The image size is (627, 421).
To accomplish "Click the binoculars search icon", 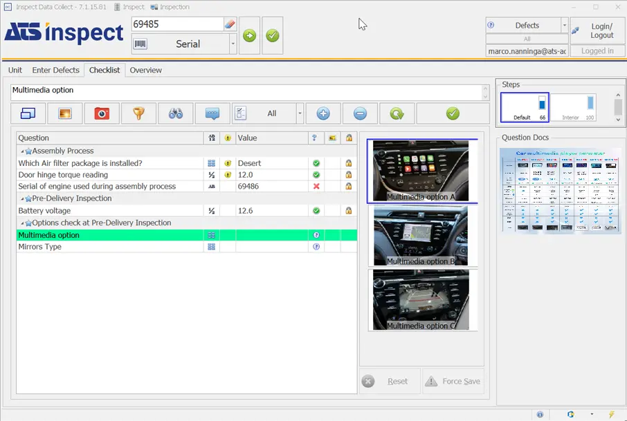I will [x=176, y=113].
